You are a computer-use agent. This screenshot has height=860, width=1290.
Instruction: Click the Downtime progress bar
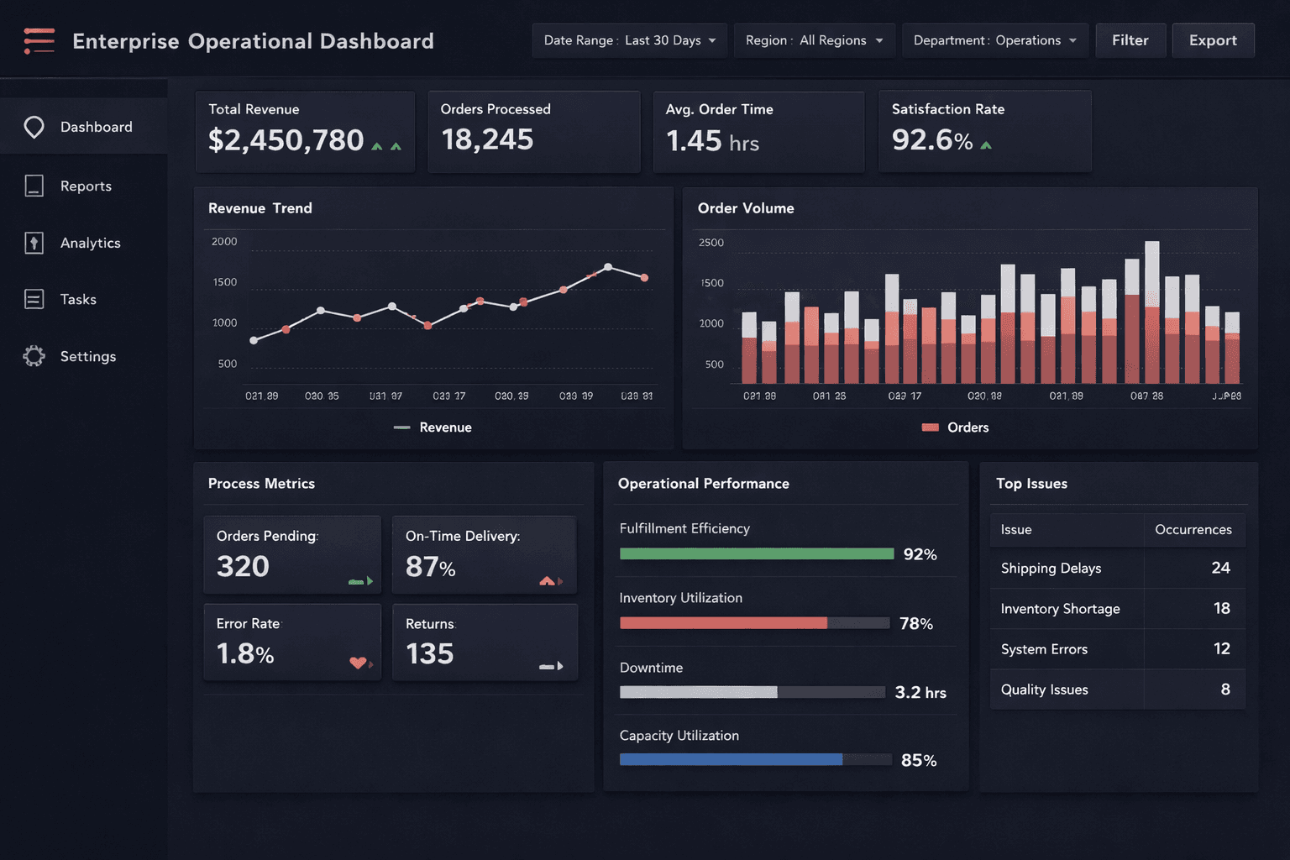click(752, 692)
